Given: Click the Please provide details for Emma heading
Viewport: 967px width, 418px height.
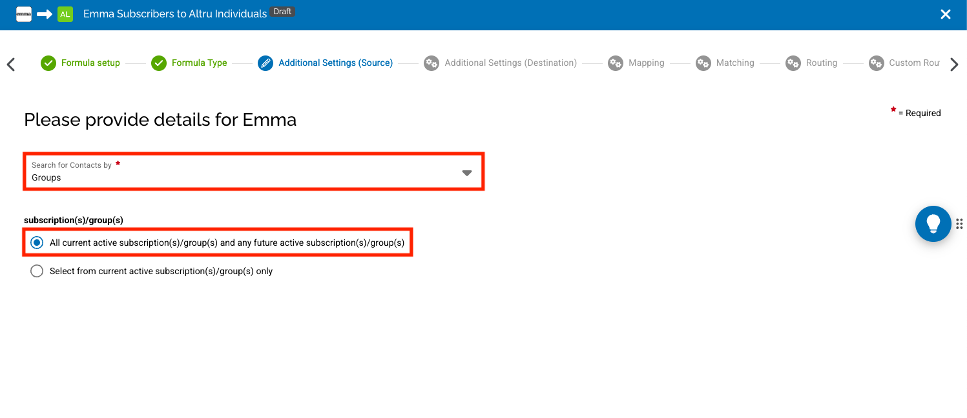Looking at the screenshot, I should (x=160, y=119).
